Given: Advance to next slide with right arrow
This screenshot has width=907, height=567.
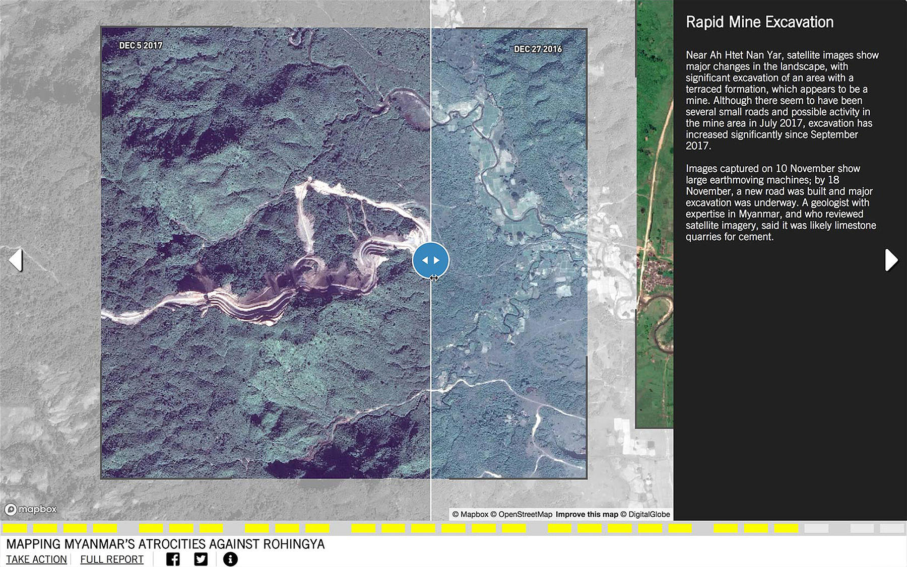Looking at the screenshot, I should click(x=891, y=260).
